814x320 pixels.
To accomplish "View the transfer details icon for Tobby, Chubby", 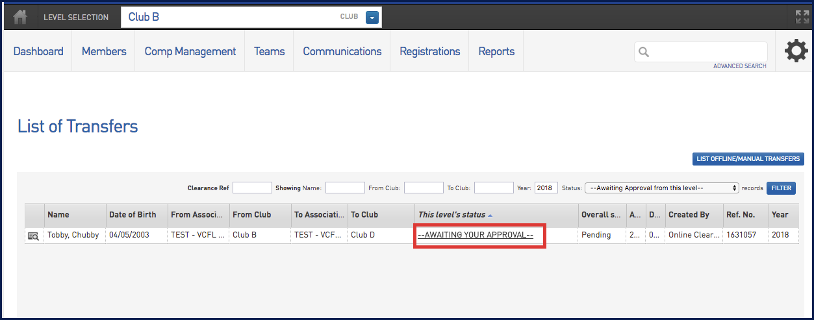I will click(33, 236).
